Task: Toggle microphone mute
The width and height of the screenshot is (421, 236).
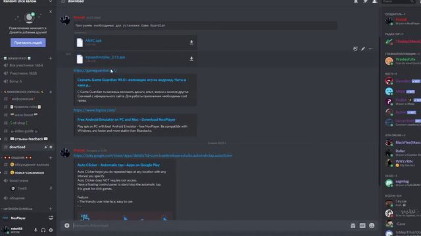Action: [36, 230]
